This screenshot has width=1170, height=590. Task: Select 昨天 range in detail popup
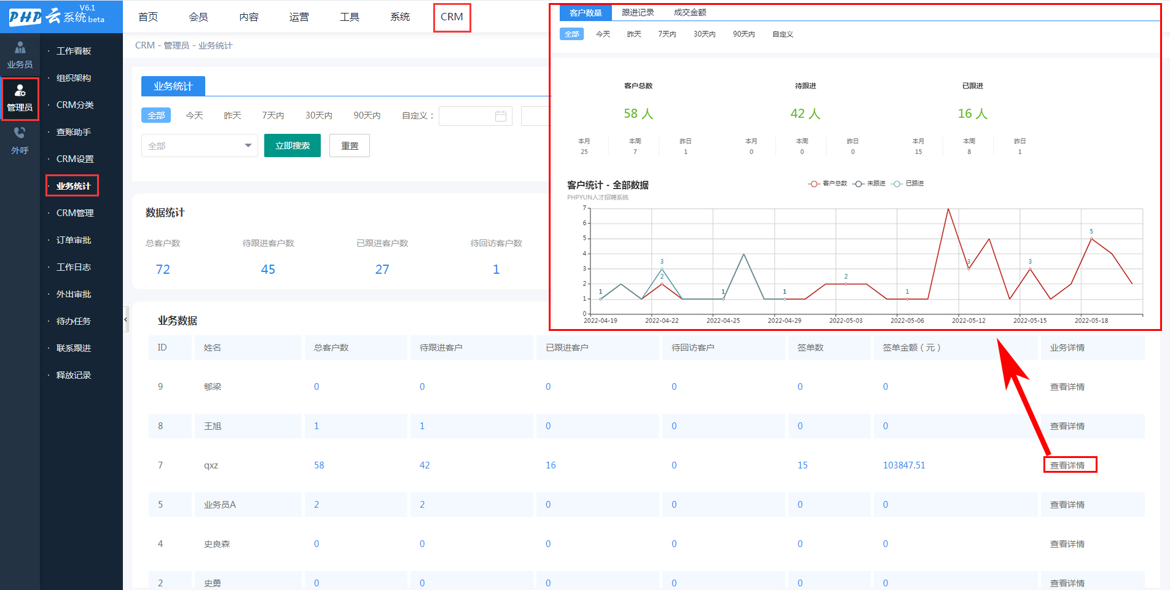634,34
